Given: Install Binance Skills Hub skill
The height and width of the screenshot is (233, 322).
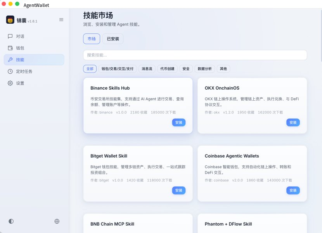Looking at the screenshot, I should 179,122.
